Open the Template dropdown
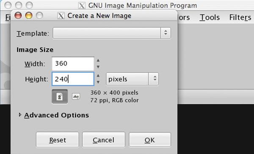The width and height of the screenshot is (254, 154). (x=112, y=33)
